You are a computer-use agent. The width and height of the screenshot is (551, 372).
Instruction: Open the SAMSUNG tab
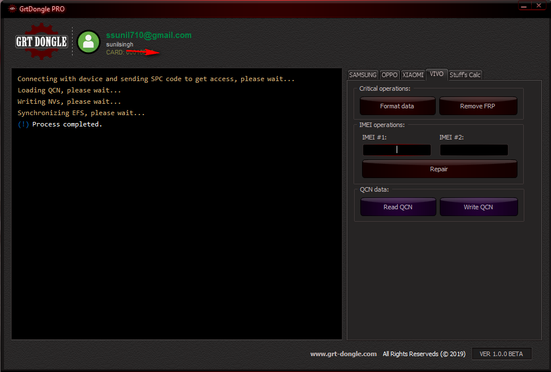[363, 75]
